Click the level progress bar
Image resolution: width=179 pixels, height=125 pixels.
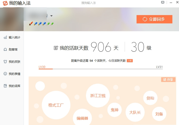pos(101,69)
